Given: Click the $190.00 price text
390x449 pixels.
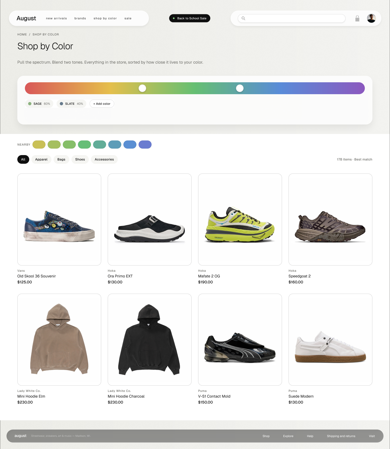Looking at the screenshot, I should click(x=205, y=282).
